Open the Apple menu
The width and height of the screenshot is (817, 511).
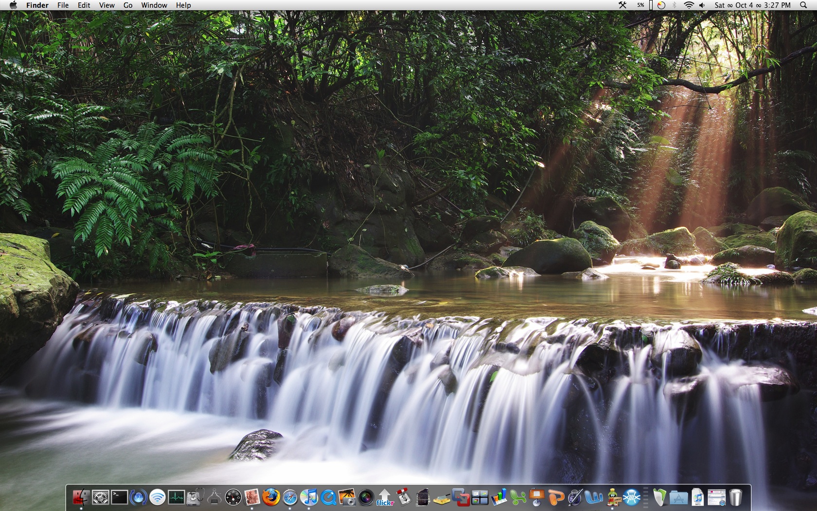point(13,5)
